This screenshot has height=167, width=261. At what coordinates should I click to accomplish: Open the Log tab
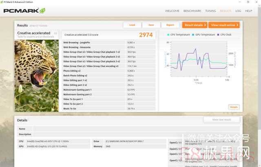click(x=238, y=11)
